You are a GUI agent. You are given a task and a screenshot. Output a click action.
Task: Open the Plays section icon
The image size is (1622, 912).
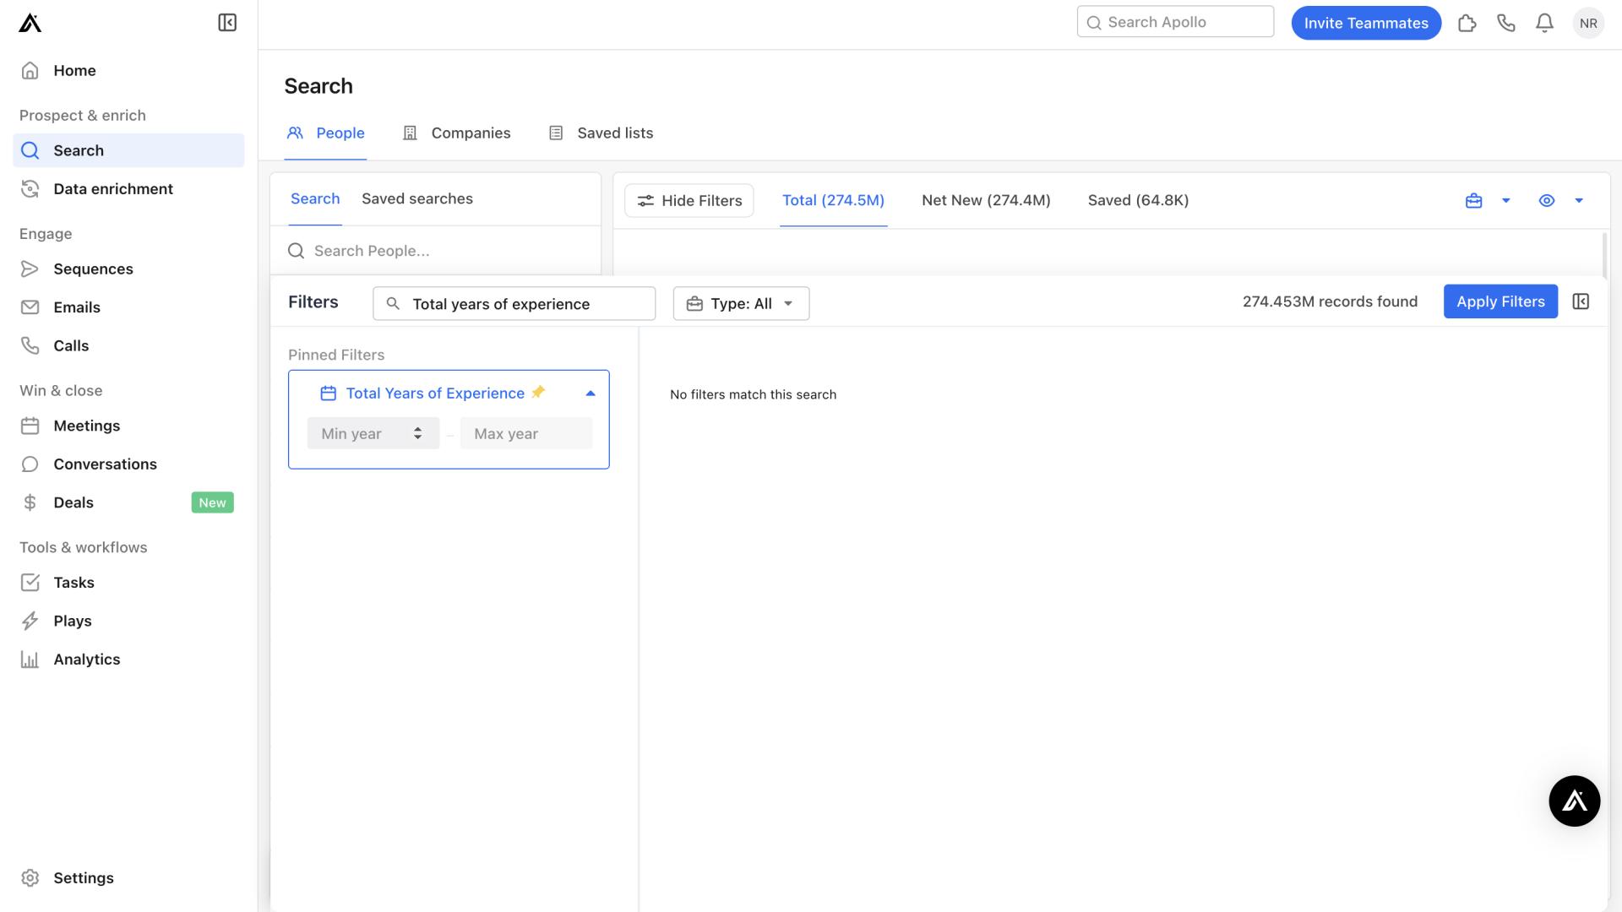coord(31,621)
